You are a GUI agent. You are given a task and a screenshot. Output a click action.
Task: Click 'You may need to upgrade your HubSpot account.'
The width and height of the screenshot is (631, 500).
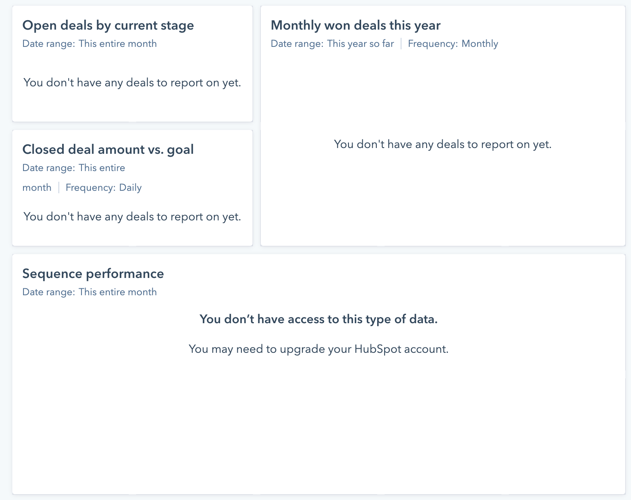(319, 349)
